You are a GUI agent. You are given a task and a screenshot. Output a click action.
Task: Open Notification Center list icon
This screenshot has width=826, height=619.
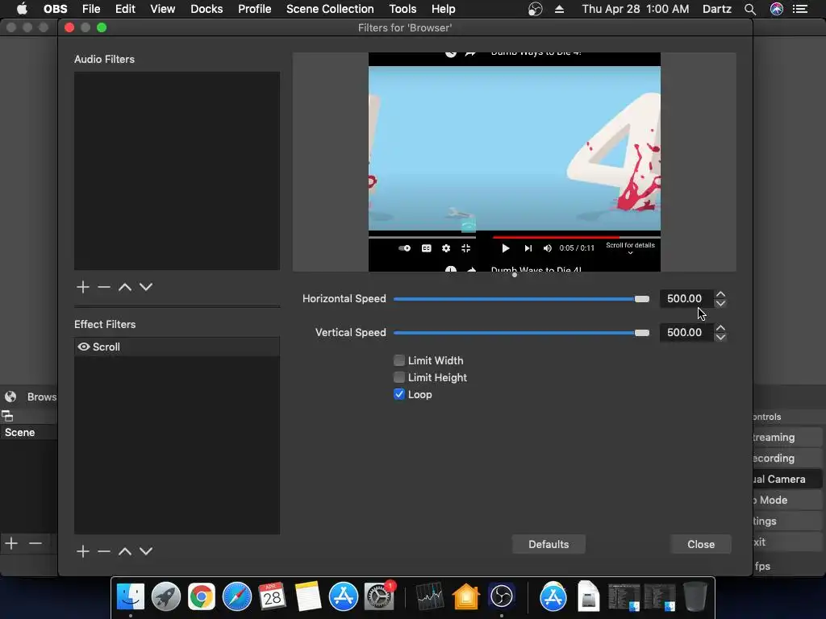pyautogui.click(x=800, y=9)
